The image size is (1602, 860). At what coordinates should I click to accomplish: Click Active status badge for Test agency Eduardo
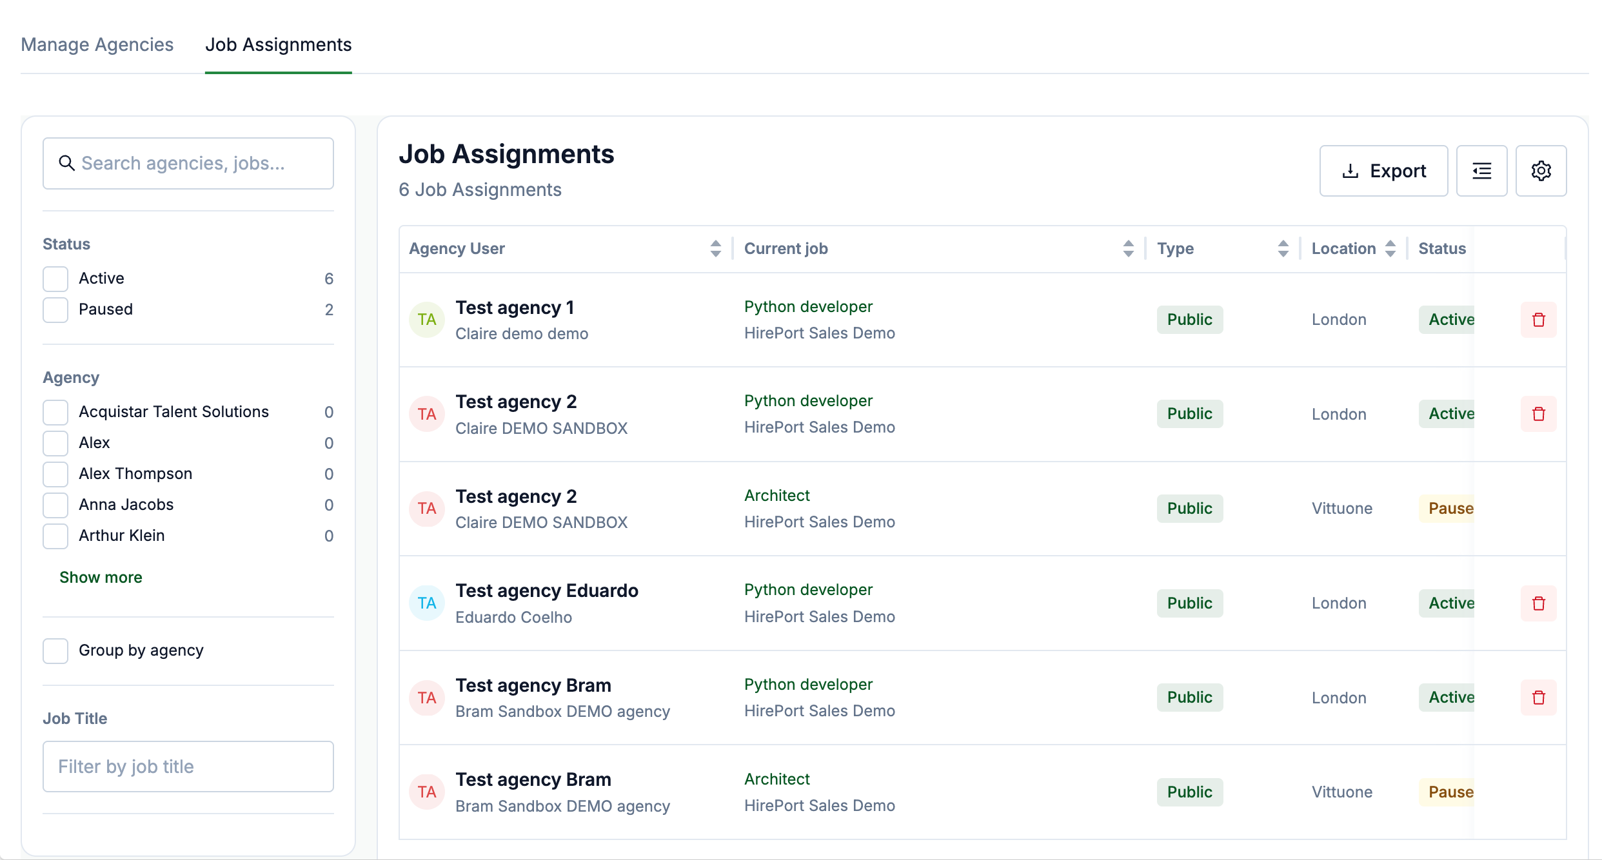pos(1447,603)
